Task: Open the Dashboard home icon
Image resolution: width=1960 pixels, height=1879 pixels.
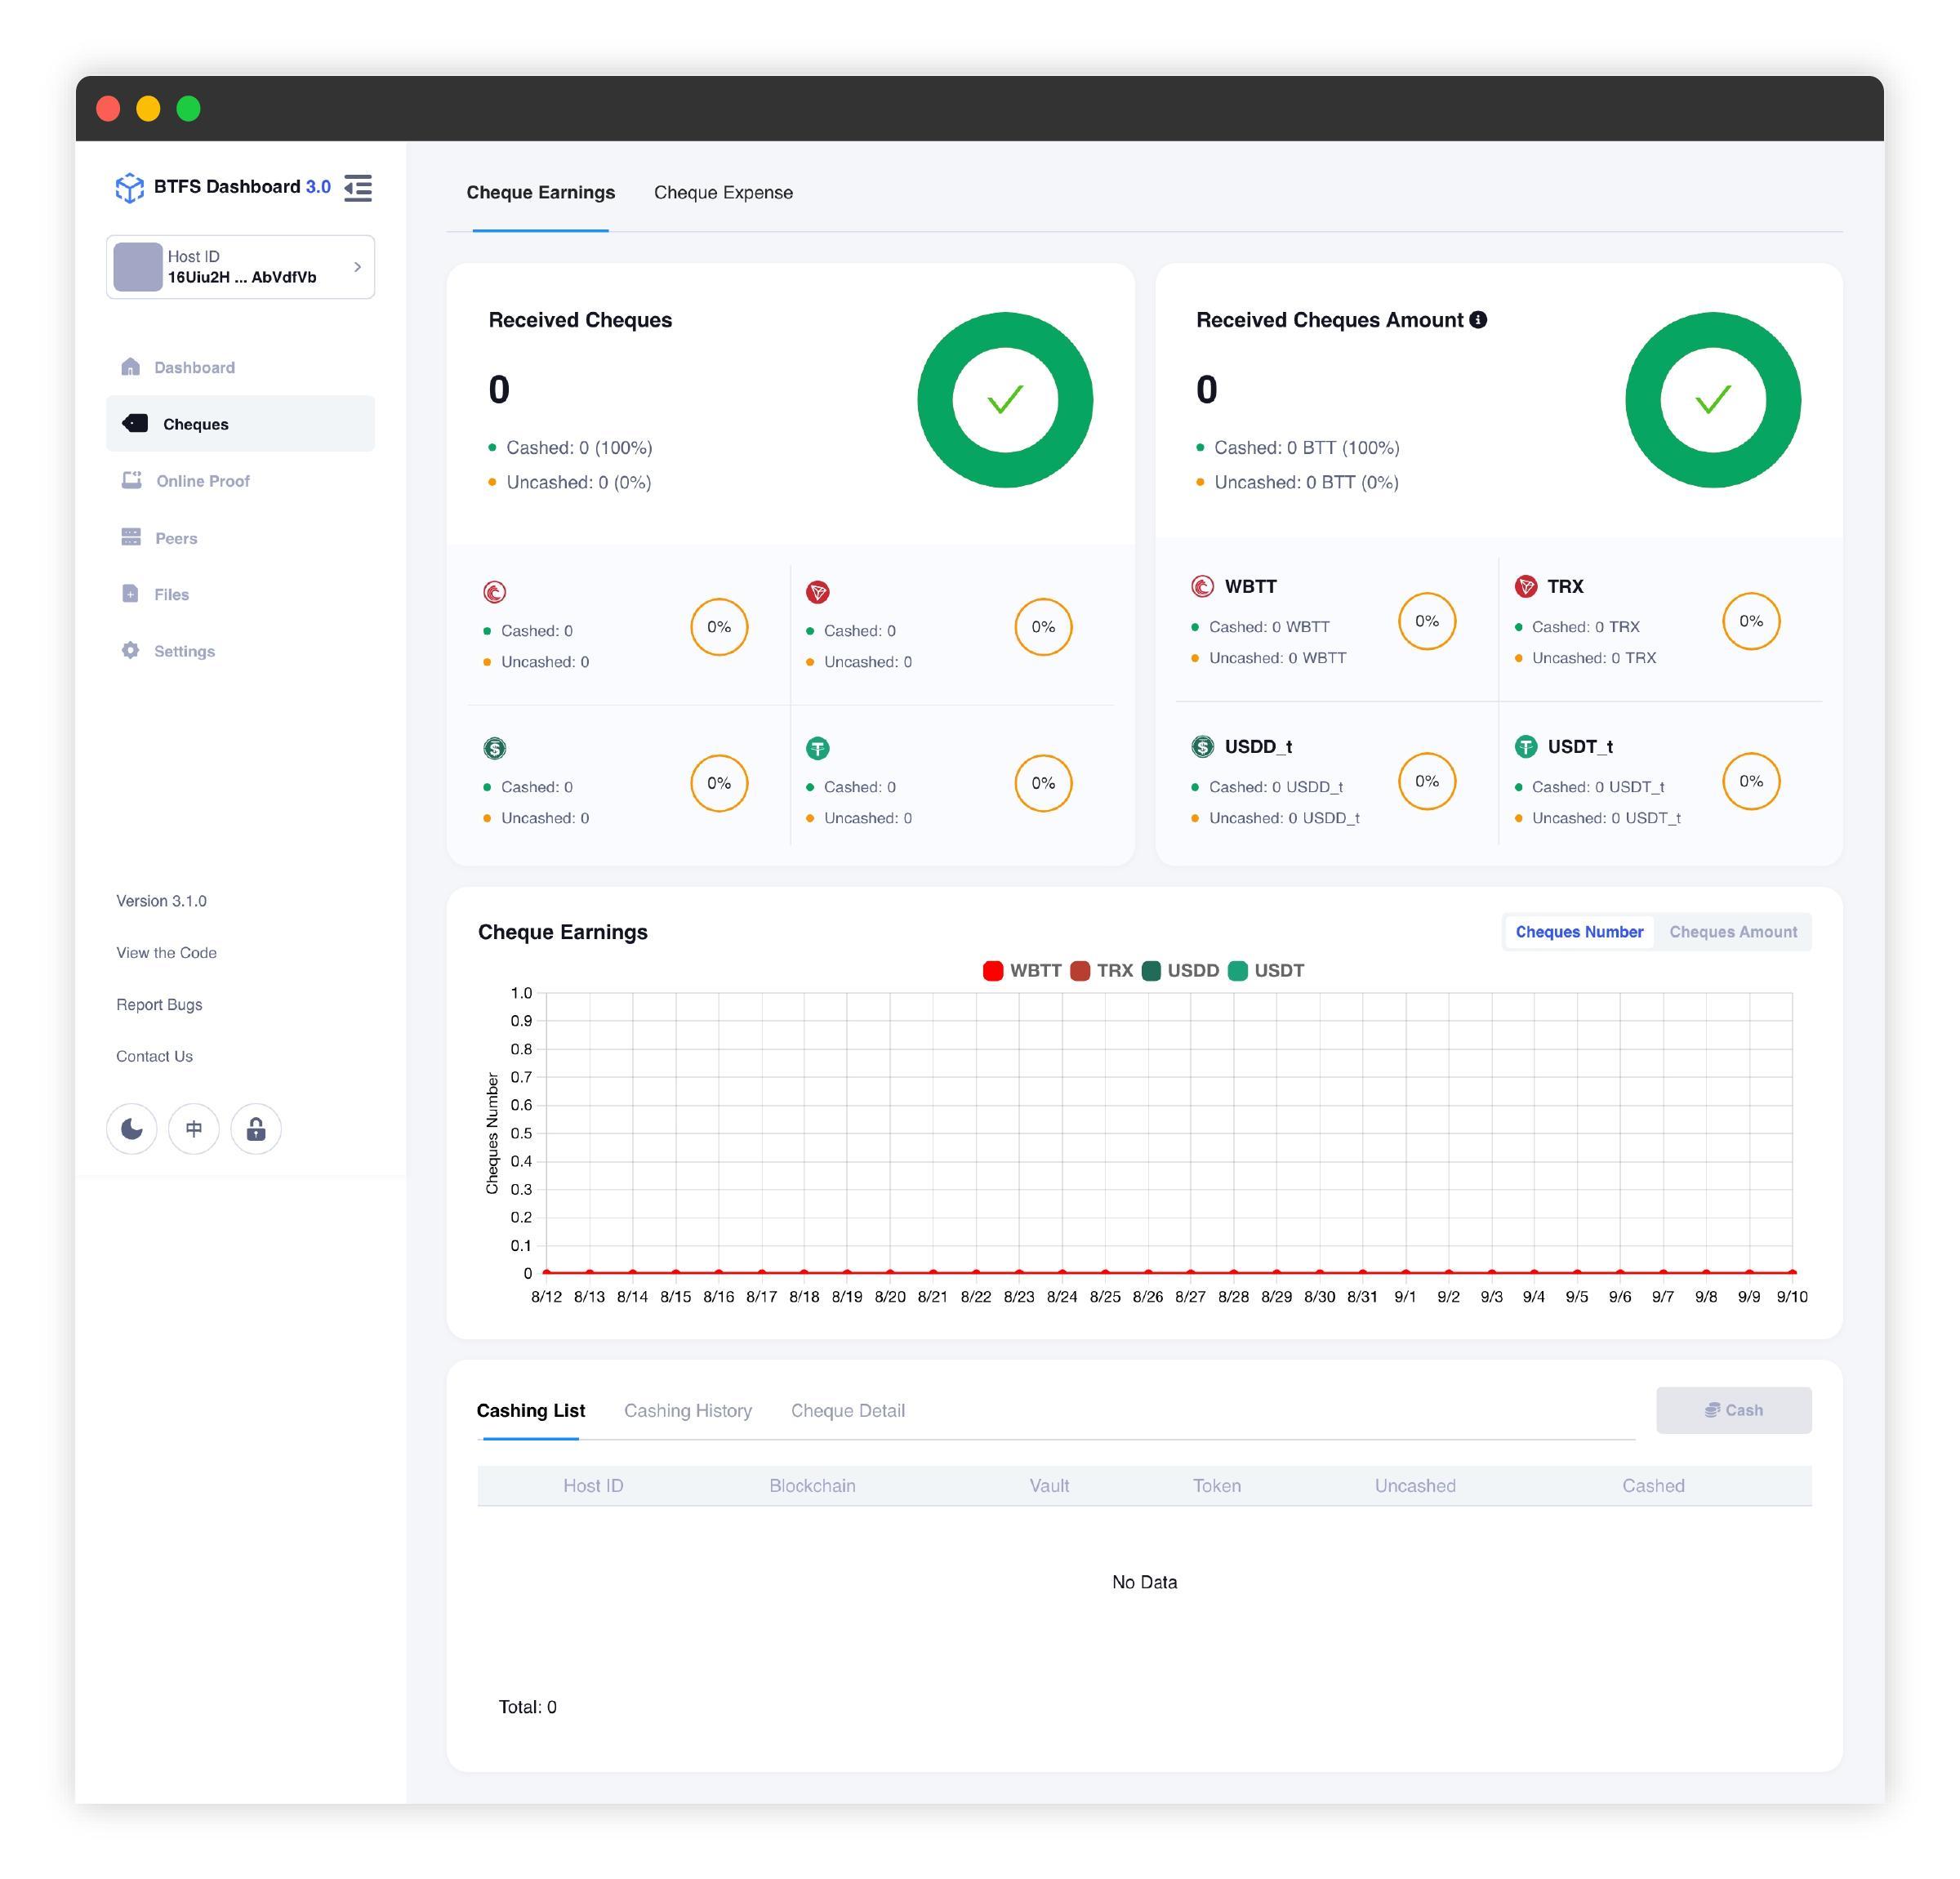Action: [x=131, y=367]
